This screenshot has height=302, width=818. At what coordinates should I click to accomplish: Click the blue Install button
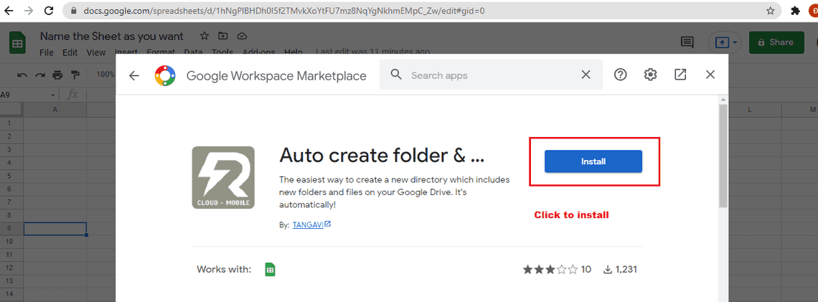click(x=593, y=161)
